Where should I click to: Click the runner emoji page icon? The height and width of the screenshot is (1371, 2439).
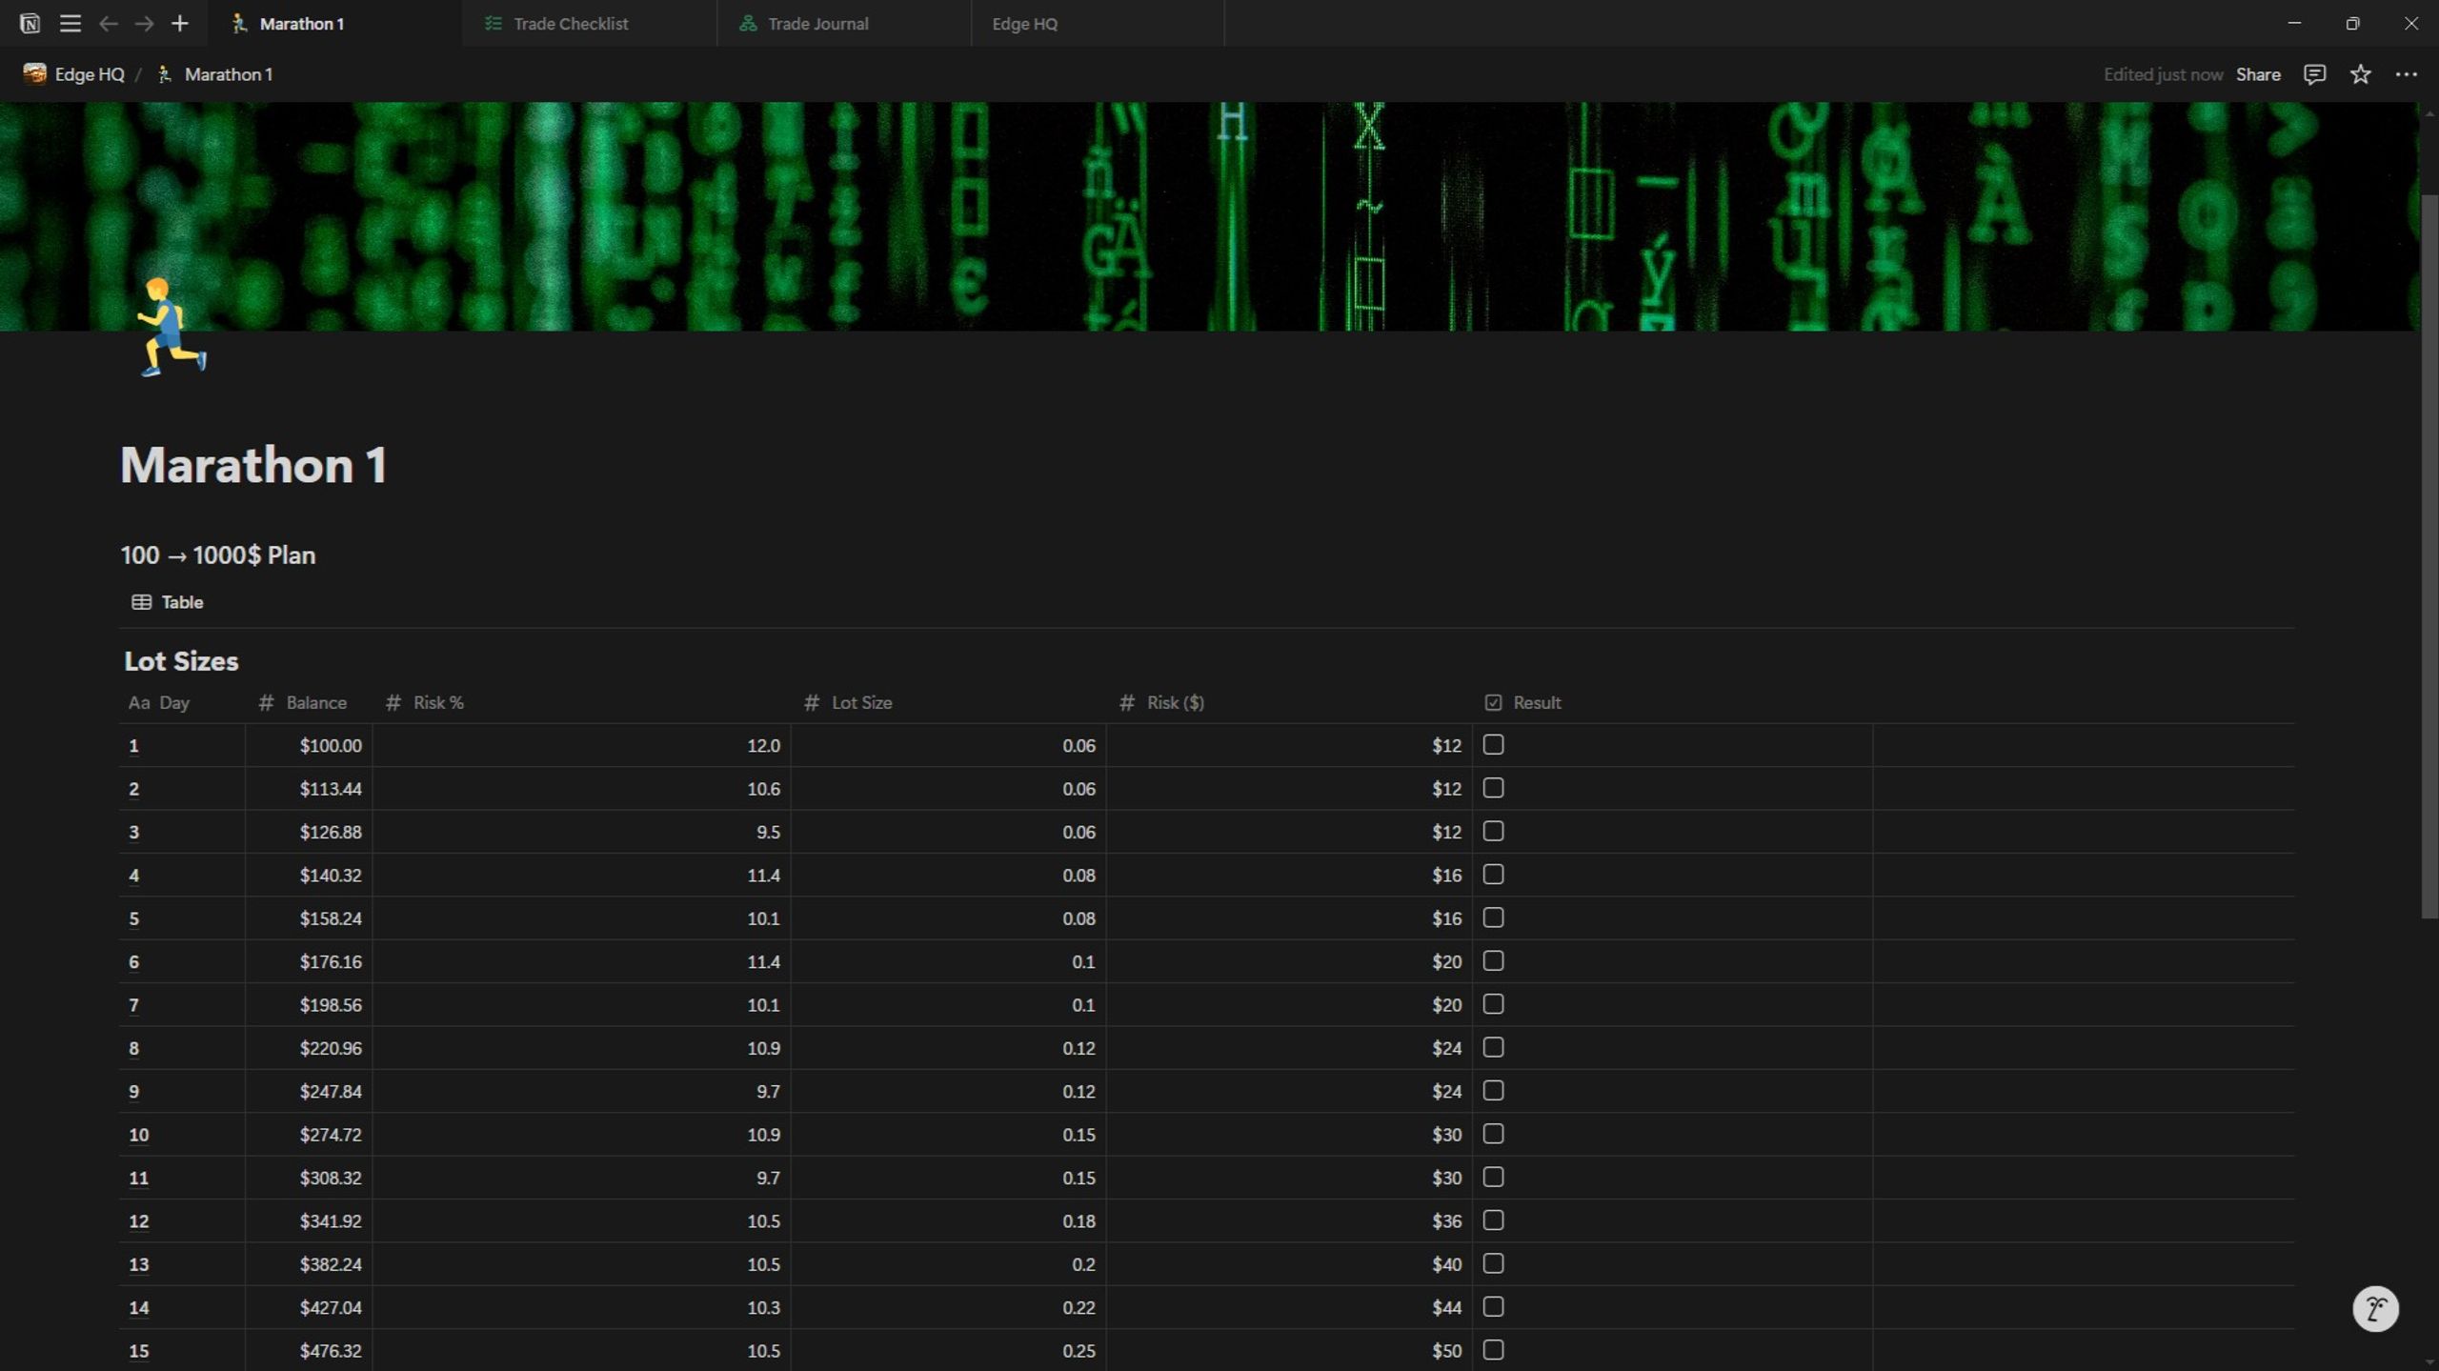click(171, 327)
